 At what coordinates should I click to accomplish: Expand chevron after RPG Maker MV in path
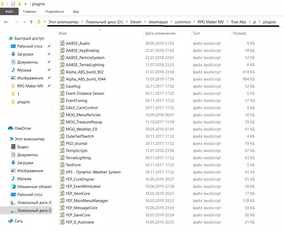coord(228,22)
